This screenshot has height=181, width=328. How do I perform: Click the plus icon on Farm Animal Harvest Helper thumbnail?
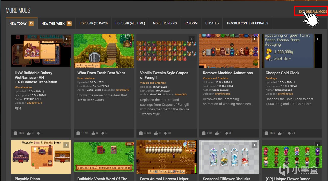[192, 145]
